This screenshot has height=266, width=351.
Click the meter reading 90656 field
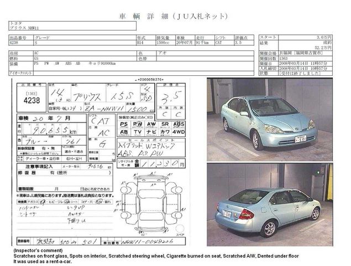click(96, 167)
